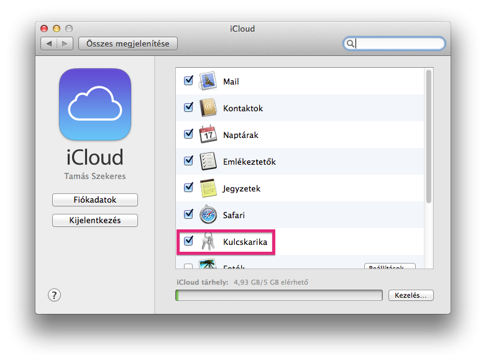Disable Safari syncing checkbox
The height and width of the screenshot is (363, 486).
coord(188,214)
